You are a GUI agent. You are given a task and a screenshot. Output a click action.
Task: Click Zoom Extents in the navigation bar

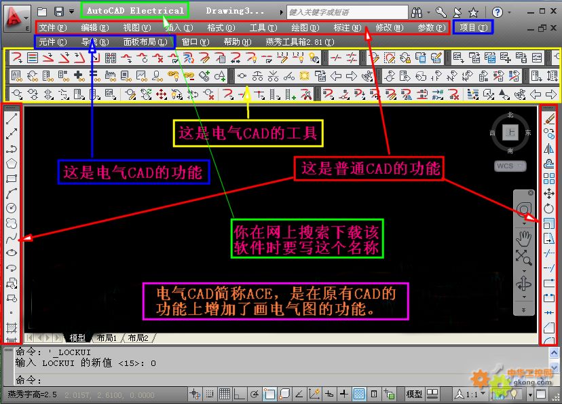click(x=523, y=257)
